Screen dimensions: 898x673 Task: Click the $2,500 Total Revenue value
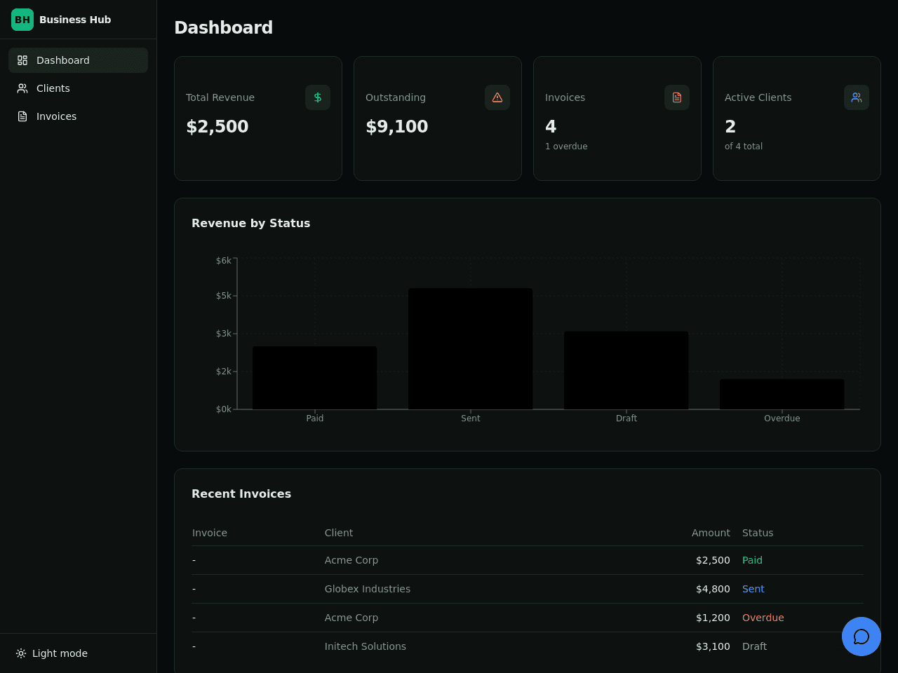217,126
